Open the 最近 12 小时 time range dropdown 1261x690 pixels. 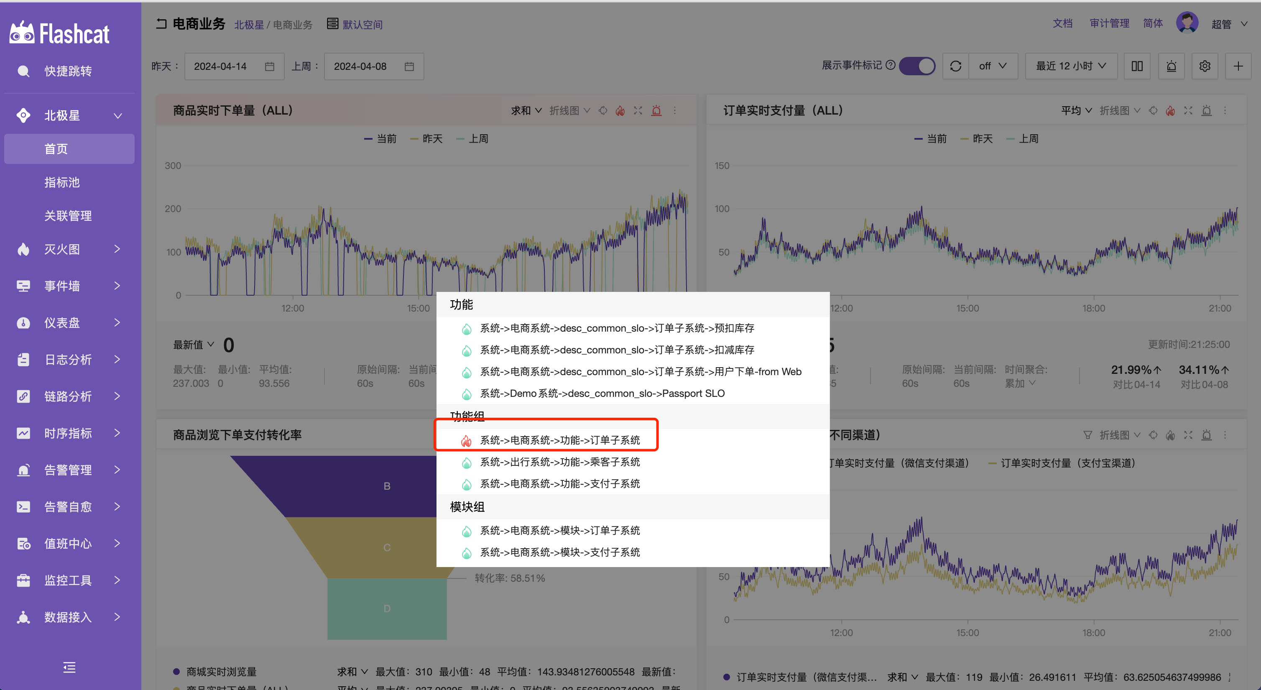point(1071,66)
